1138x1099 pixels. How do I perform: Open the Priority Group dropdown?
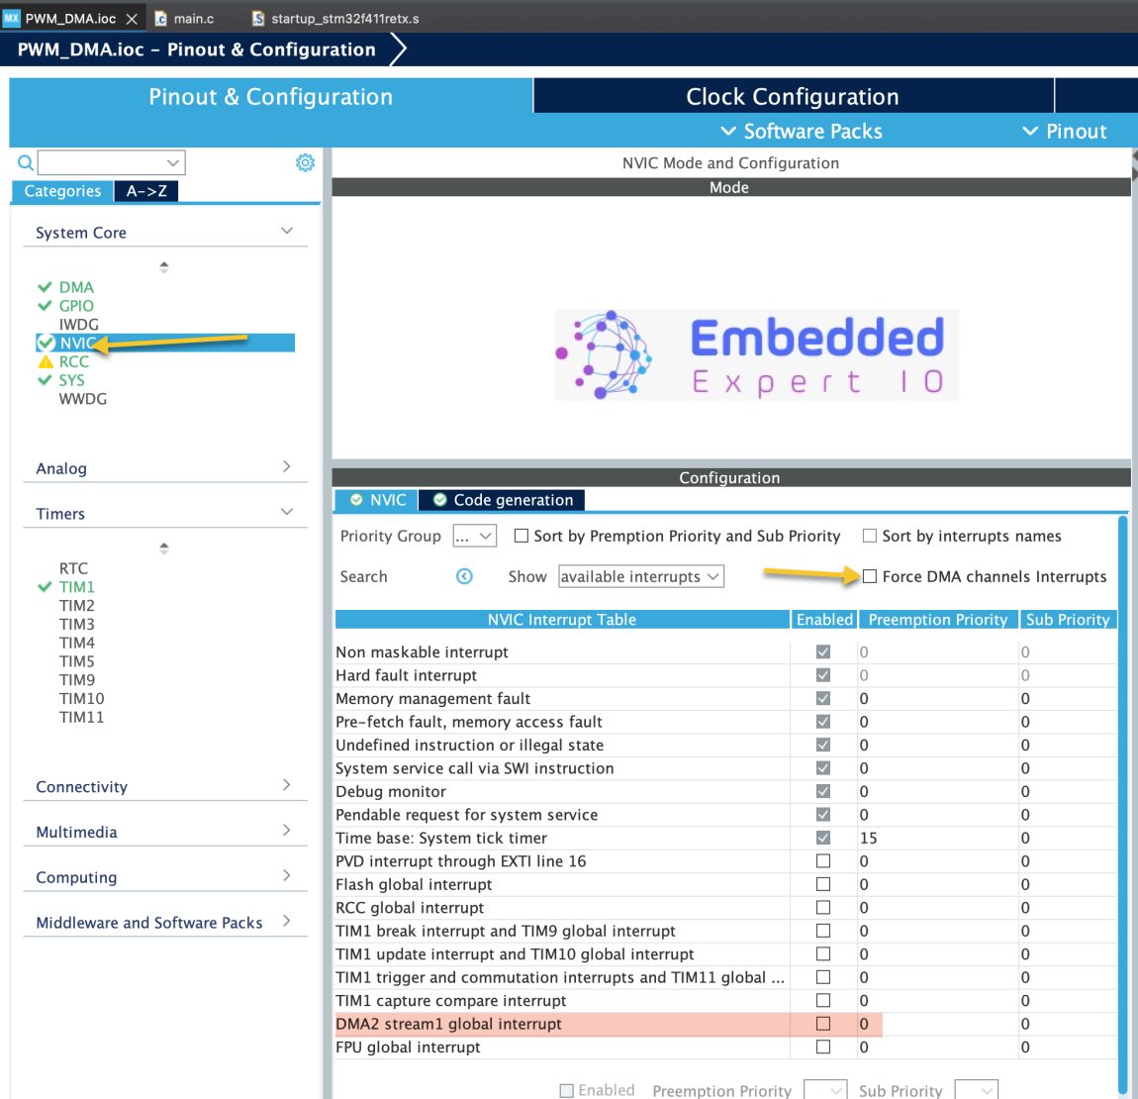474,535
